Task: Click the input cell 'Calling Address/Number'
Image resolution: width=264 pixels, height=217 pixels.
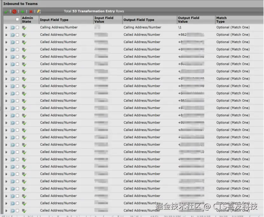Action: (59, 27)
